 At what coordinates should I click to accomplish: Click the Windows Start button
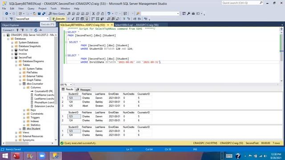[x=5, y=156]
